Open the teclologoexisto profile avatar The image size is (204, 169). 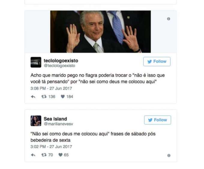pos(36,62)
